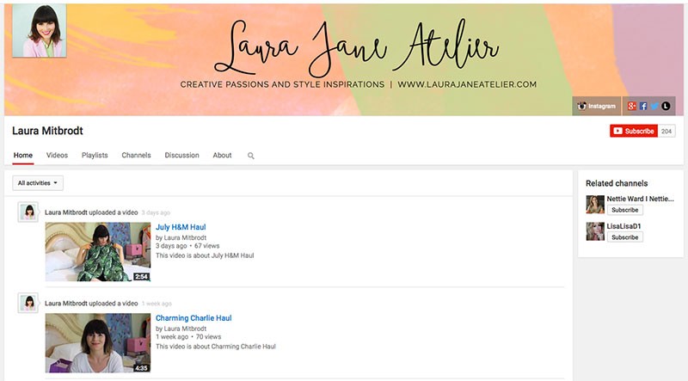Open the Instagram link on the banner

(596, 106)
